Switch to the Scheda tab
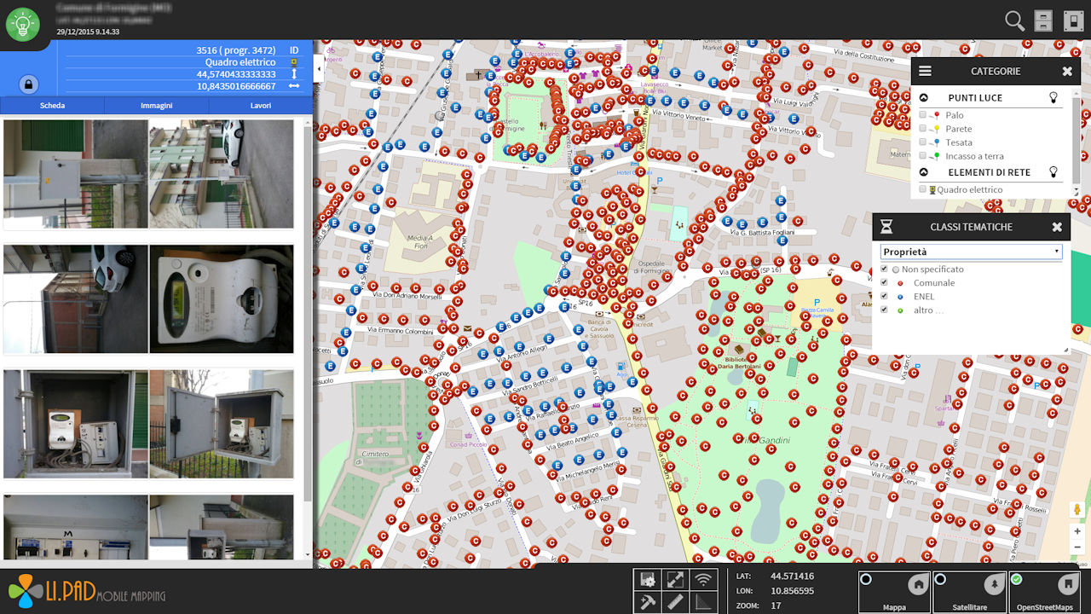This screenshot has width=1091, height=614. (52, 106)
